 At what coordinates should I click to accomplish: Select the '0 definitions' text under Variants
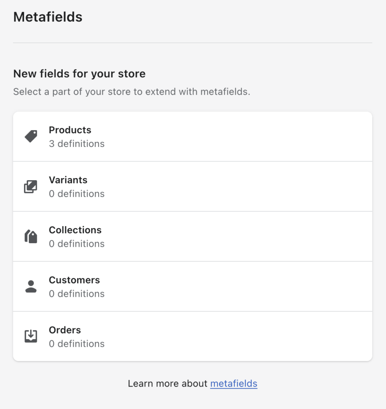(x=76, y=193)
